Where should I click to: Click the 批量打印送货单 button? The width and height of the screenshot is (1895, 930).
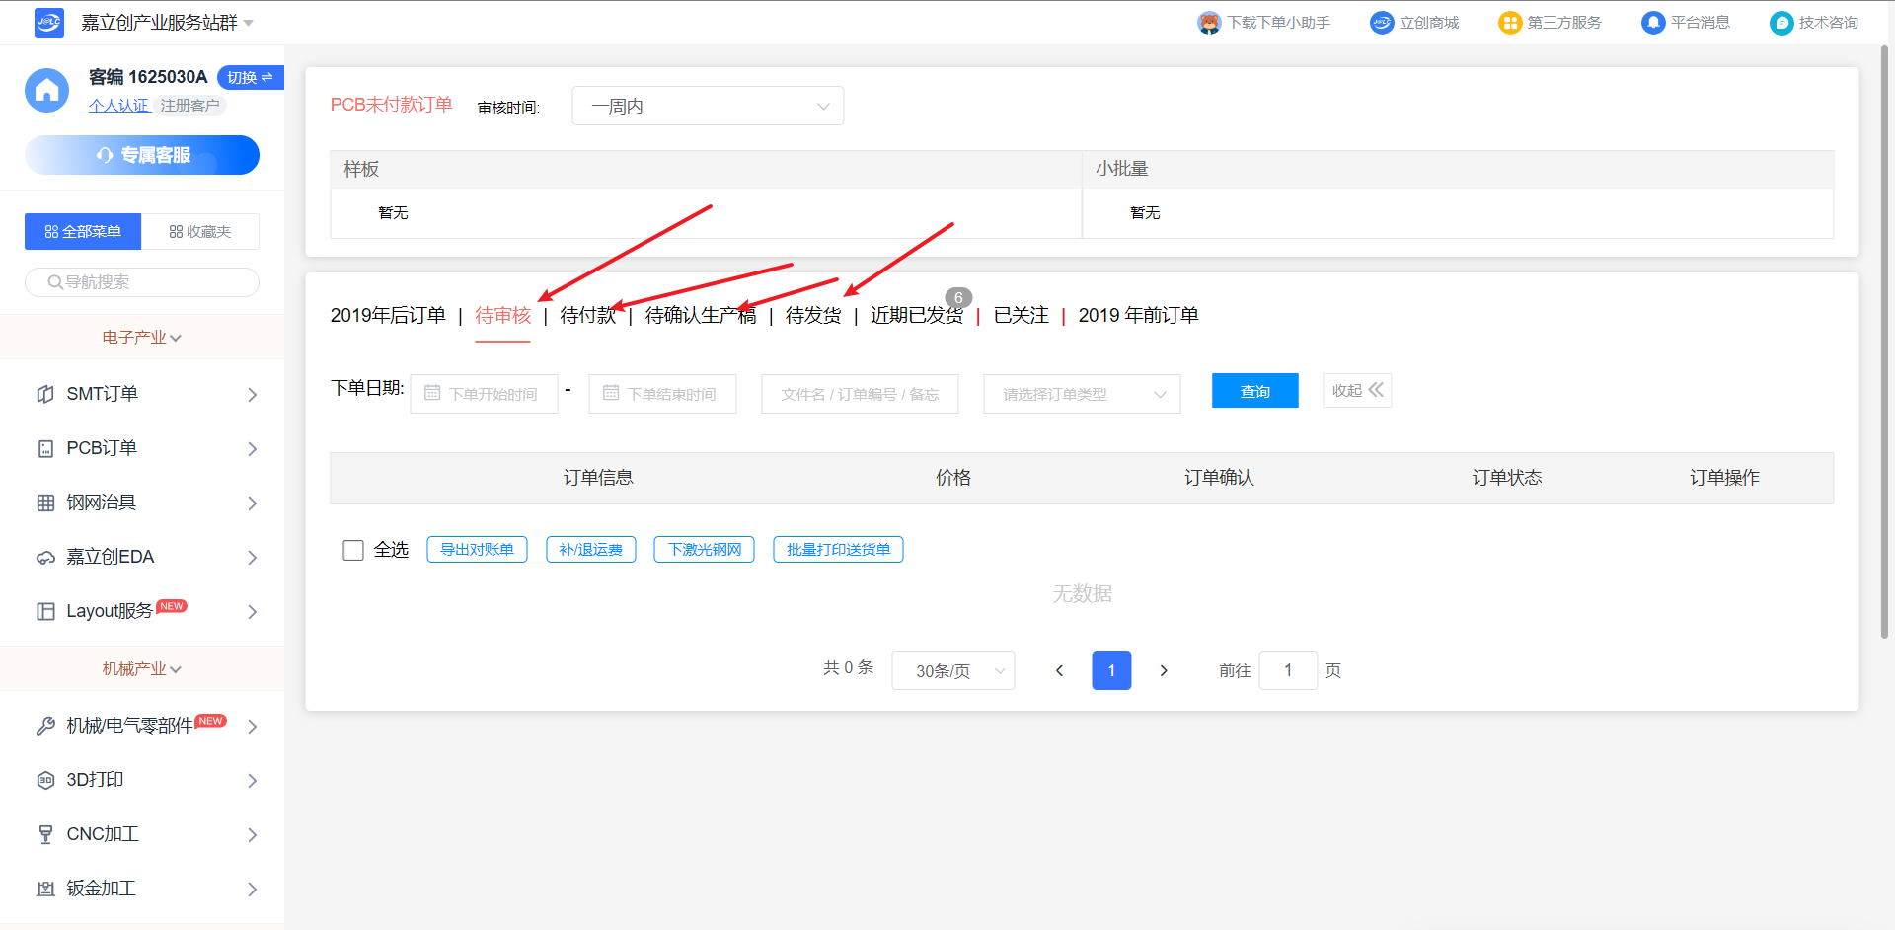pyautogui.click(x=838, y=550)
